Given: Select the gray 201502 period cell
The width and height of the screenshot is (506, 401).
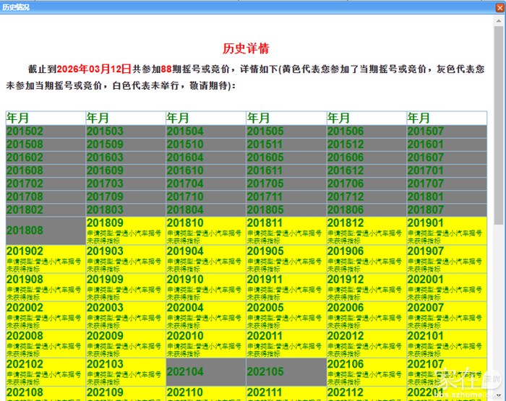Looking at the screenshot, I should pos(45,131).
